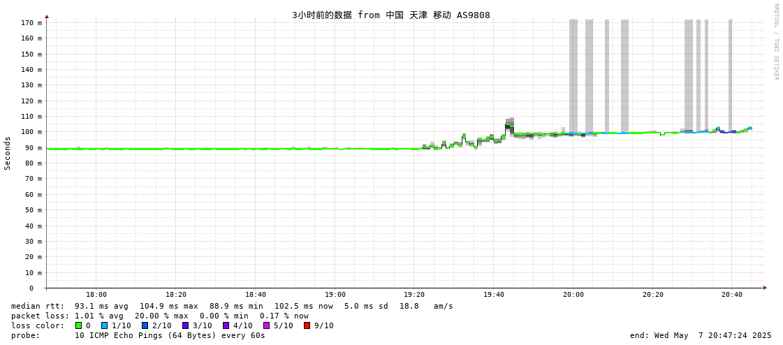Click the "median rtt:" label

click(x=38, y=306)
